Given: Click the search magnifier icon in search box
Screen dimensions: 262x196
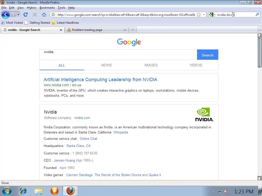Looking at the screenshot, I should 257,15.
